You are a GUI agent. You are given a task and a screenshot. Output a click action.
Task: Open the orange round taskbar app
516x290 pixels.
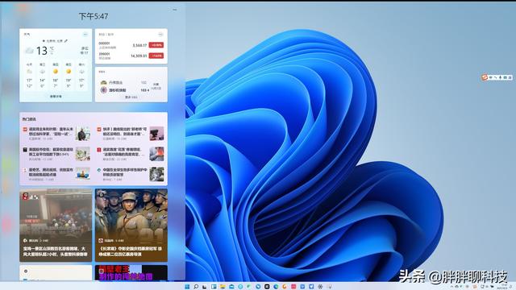(285, 287)
